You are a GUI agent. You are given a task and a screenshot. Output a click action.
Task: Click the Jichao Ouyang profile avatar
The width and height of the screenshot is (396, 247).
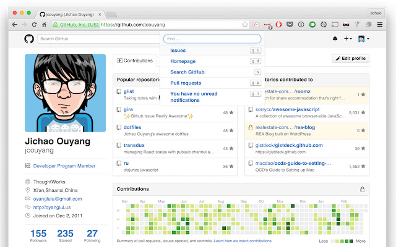pyautogui.click(x=65, y=93)
